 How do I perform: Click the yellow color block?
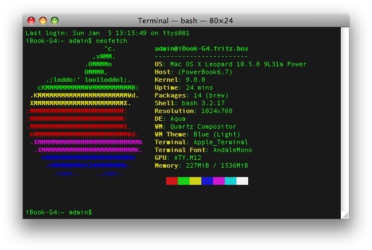196,181
